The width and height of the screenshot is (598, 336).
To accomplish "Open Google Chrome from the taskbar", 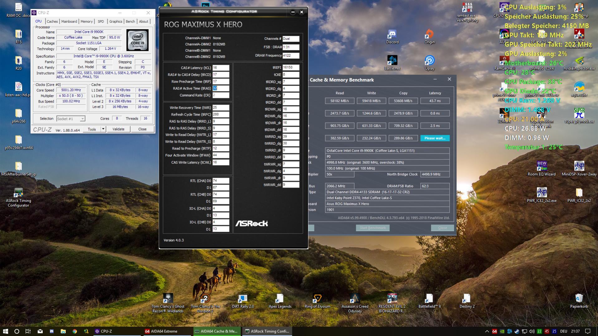I will (x=74, y=331).
